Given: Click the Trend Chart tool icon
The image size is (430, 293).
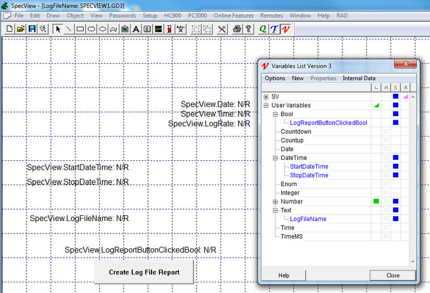Looking at the screenshot, I should (158, 29).
